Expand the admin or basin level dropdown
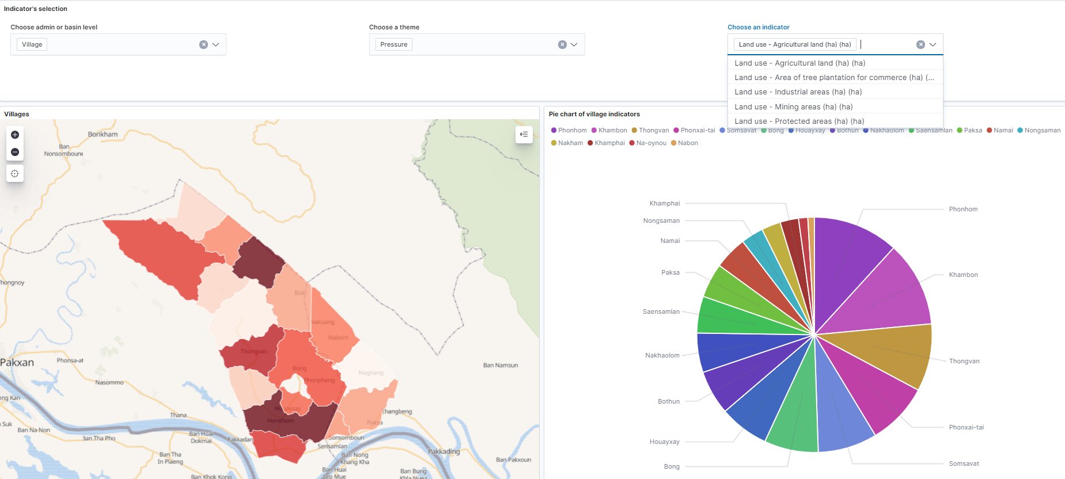 coord(216,44)
